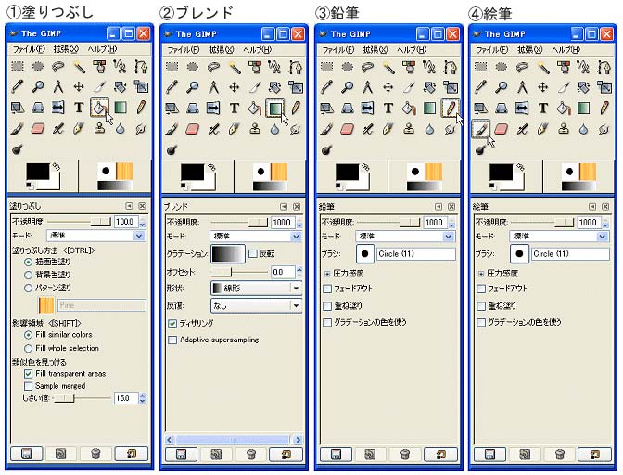Click the Circle (11) brush preview in 鉛筆 options
This screenshot has height=475, width=623.
(x=365, y=254)
